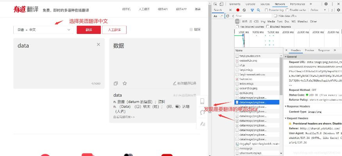The width and height of the screenshot is (342, 156).
Task: Click the Youdao translate logo
Action: [26, 9]
